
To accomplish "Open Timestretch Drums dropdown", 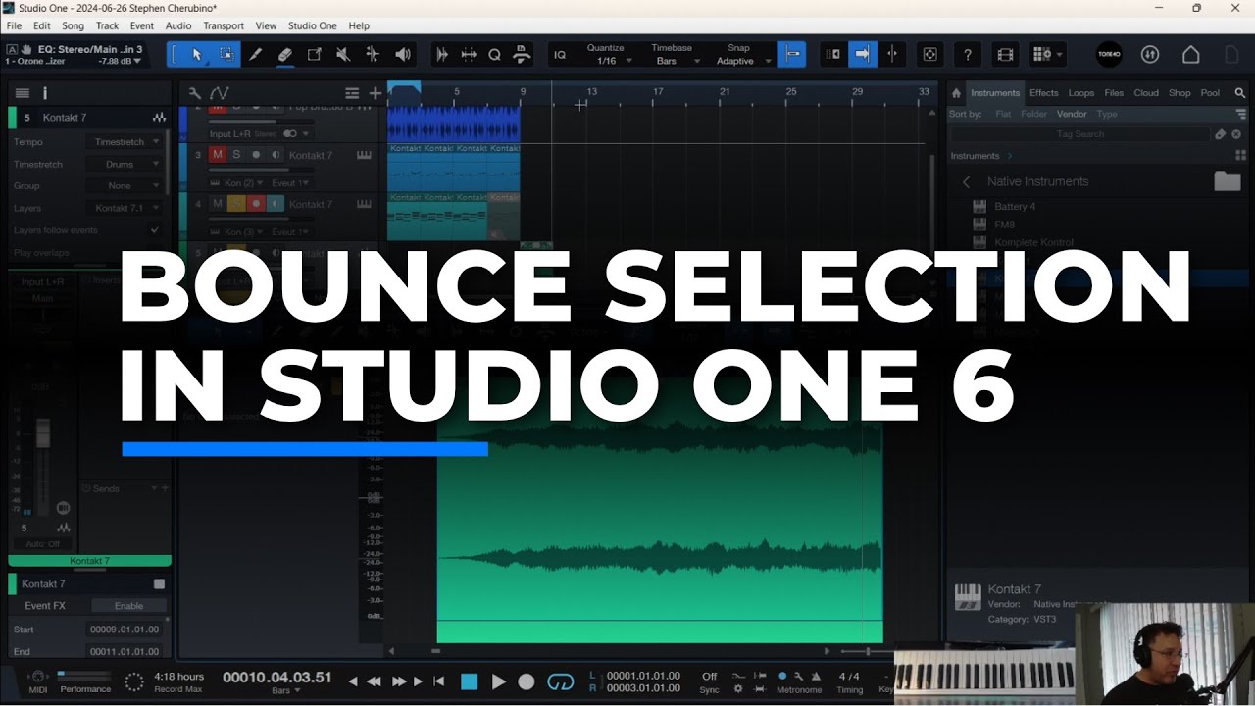I will tap(125, 164).
